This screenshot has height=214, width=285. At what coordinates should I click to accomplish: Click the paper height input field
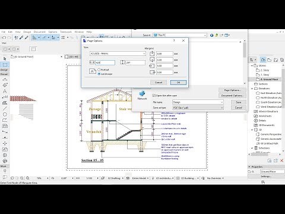tap(135, 62)
